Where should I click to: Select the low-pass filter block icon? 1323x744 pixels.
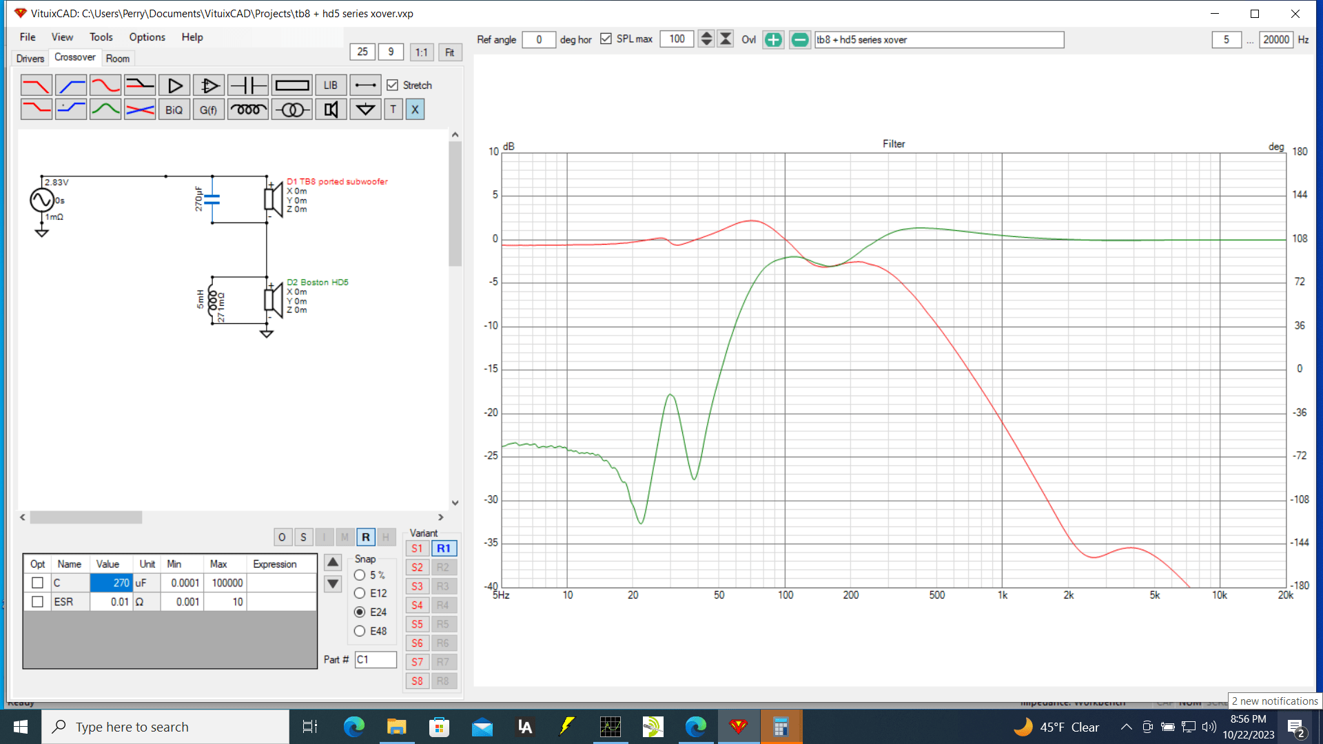click(x=36, y=85)
